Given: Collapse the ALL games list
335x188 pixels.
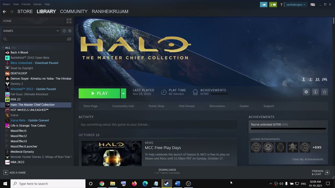Looking at the screenshot, I should point(3,48).
